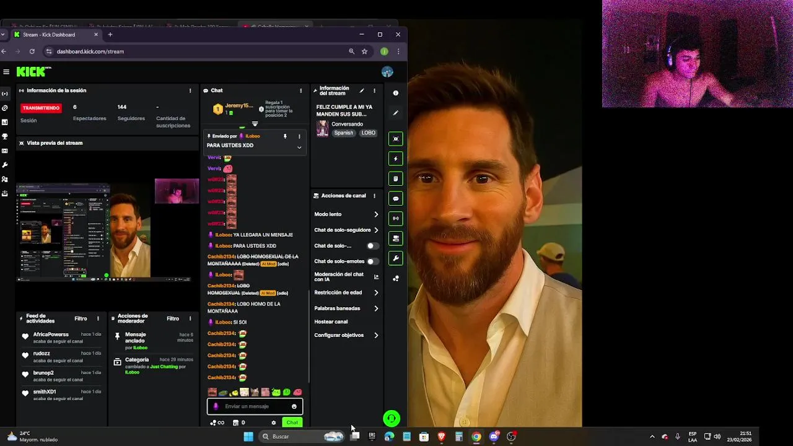The image size is (793, 446).
Task: Toggle the Chat de solo-emotes switch
Action: [x=372, y=261]
